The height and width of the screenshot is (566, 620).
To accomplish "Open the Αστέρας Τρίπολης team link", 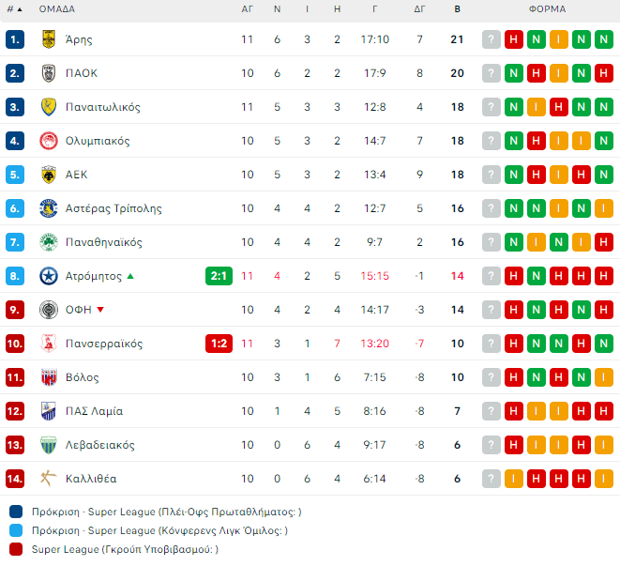I will coord(113,208).
